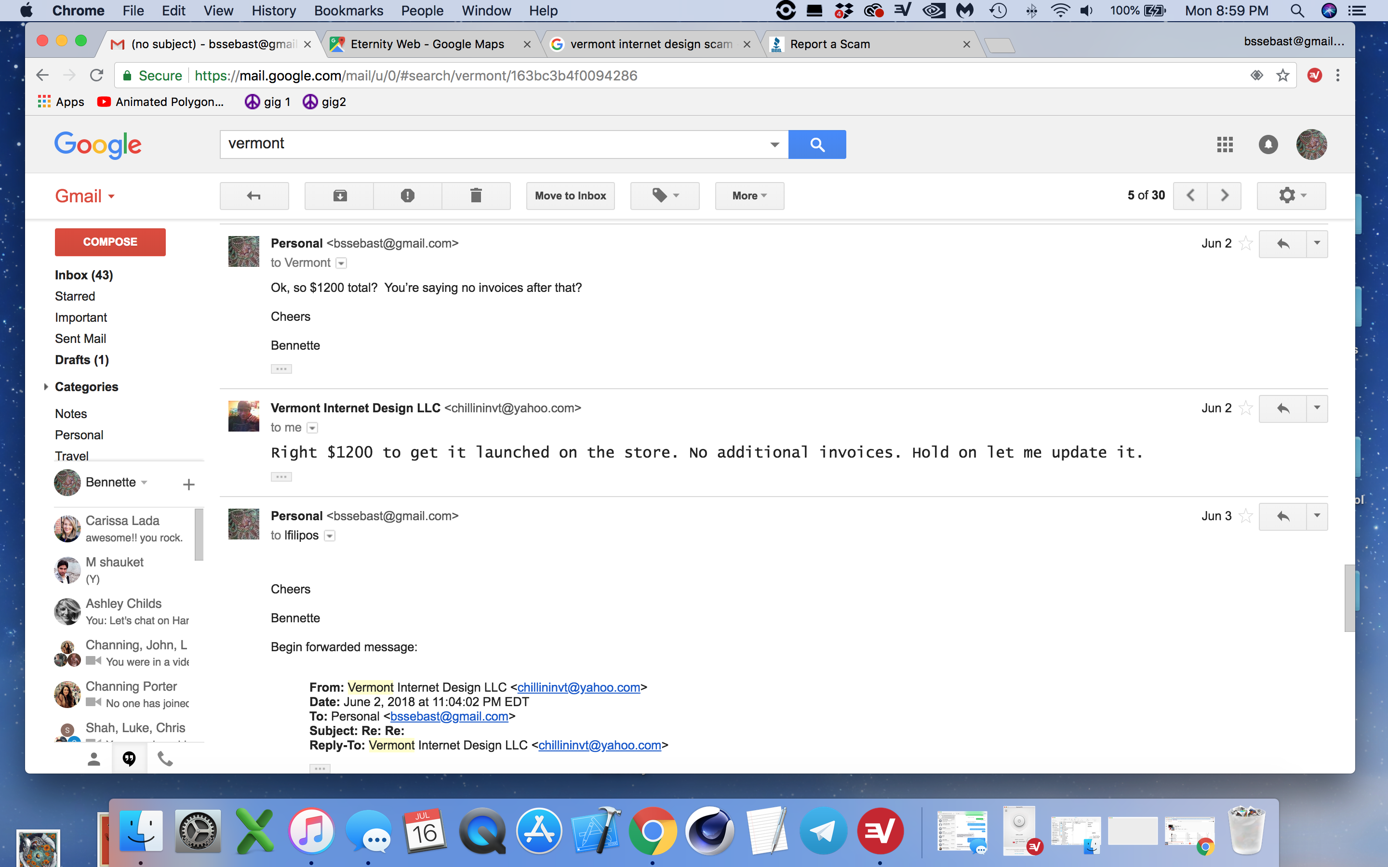Viewport: 1388px width, 867px height.
Task: Go to older conversation arrow
Action: (x=1225, y=196)
